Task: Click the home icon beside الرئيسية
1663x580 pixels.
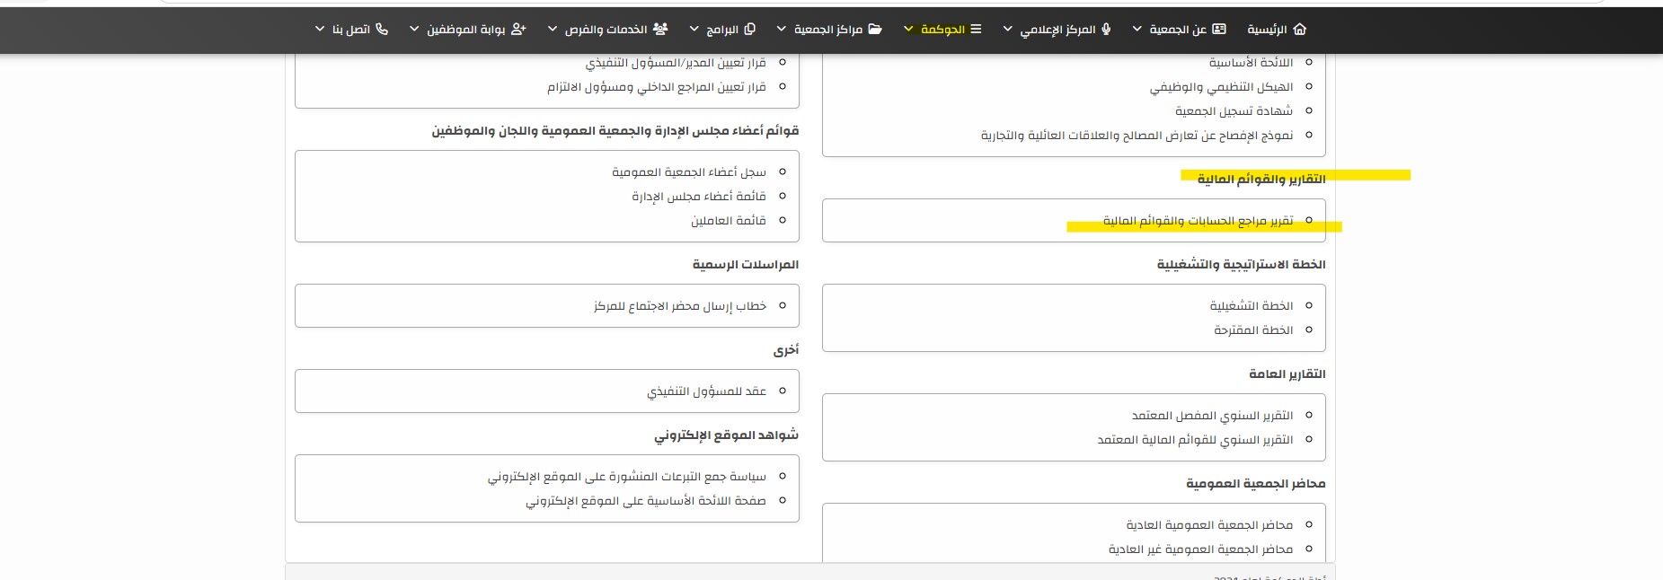Action: pos(1299,29)
